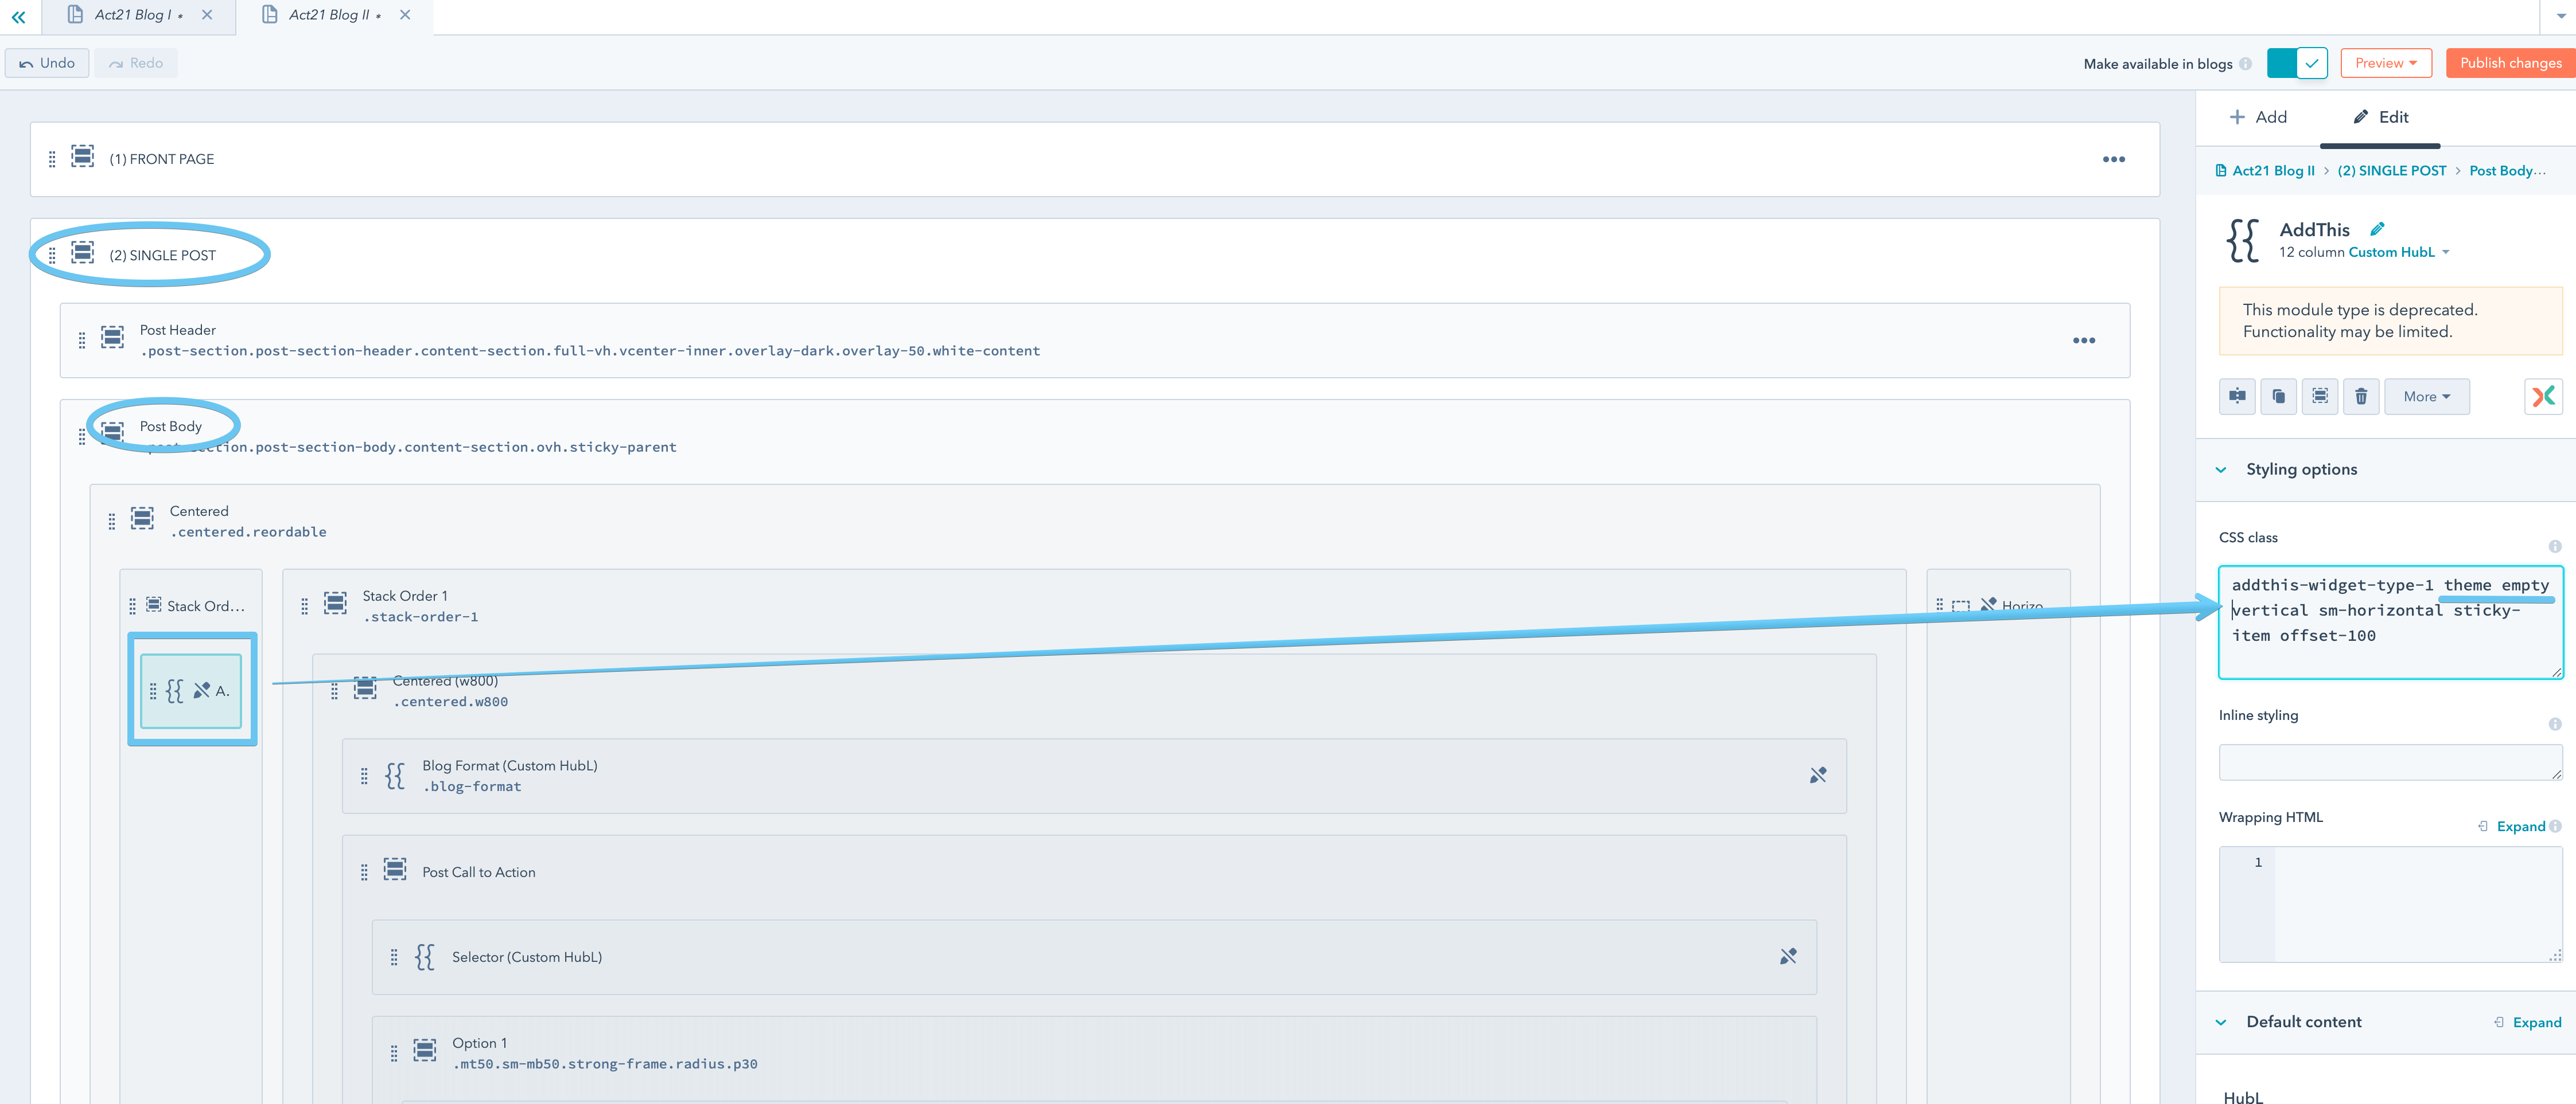The width and height of the screenshot is (2576, 1104).
Task: Click Publish changes button
Action: tap(2510, 63)
